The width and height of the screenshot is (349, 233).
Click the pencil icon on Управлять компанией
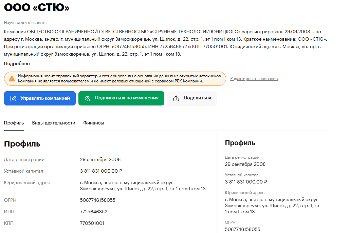click(14, 98)
